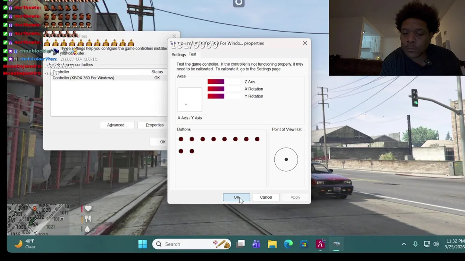Show hidden system tray icons
This screenshot has width=465, height=261.
(404, 244)
